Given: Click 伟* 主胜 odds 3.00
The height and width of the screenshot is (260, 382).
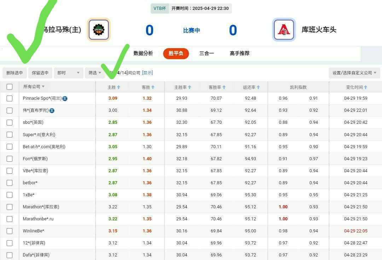Looking at the screenshot, I should click(113, 110).
